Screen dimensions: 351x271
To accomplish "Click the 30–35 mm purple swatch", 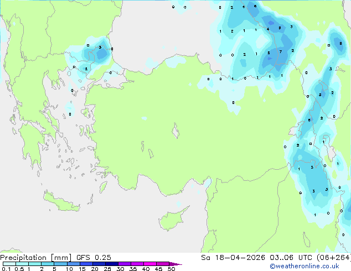I will tap(124, 264).
